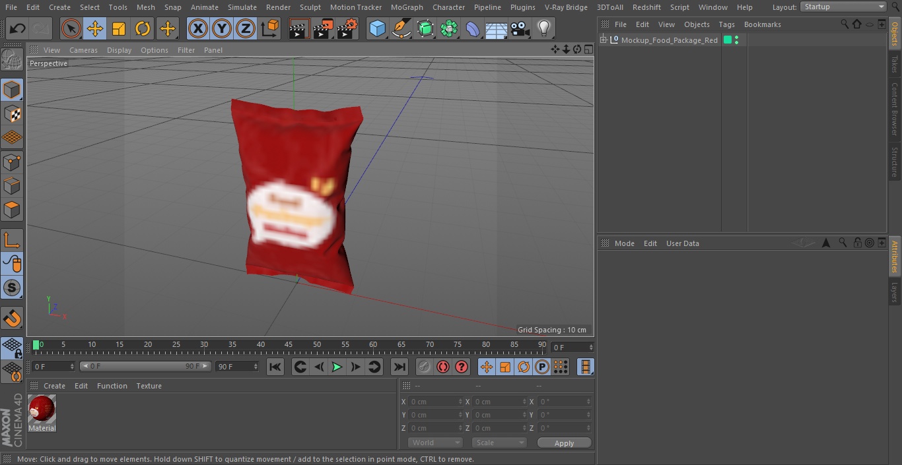Open the Attributes vertical tab
902x465 pixels.
(x=895, y=256)
